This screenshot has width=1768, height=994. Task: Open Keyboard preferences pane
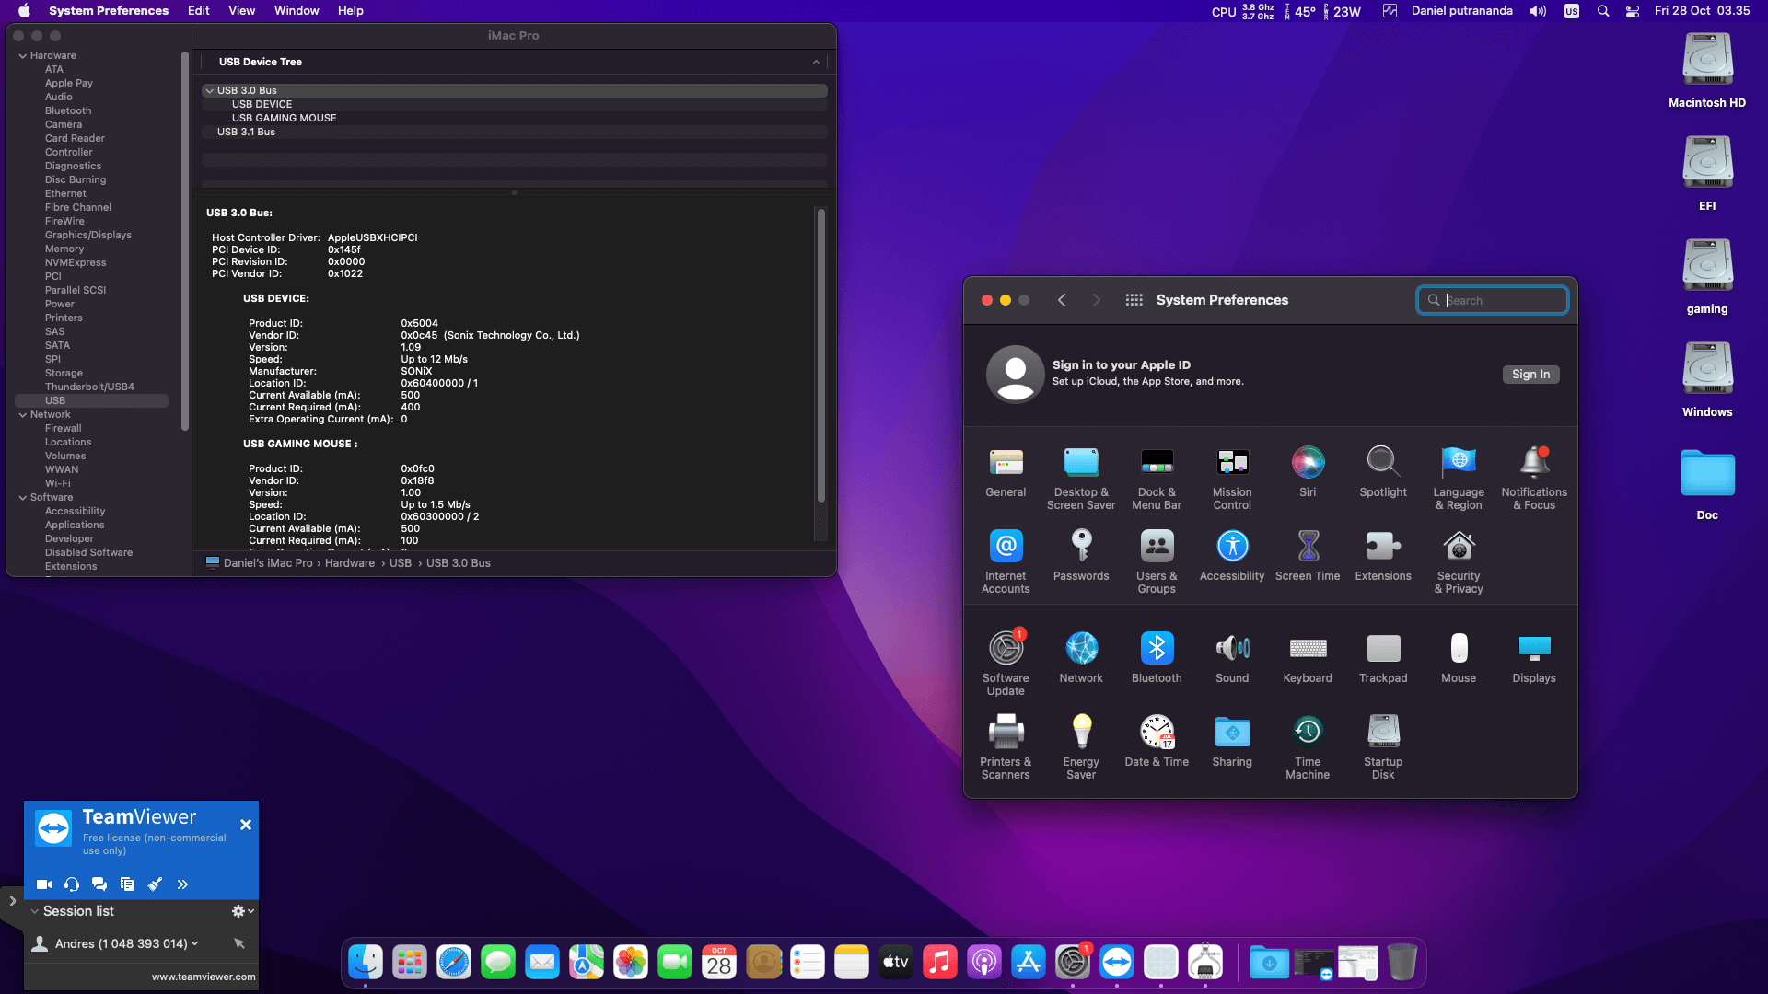pos(1308,658)
